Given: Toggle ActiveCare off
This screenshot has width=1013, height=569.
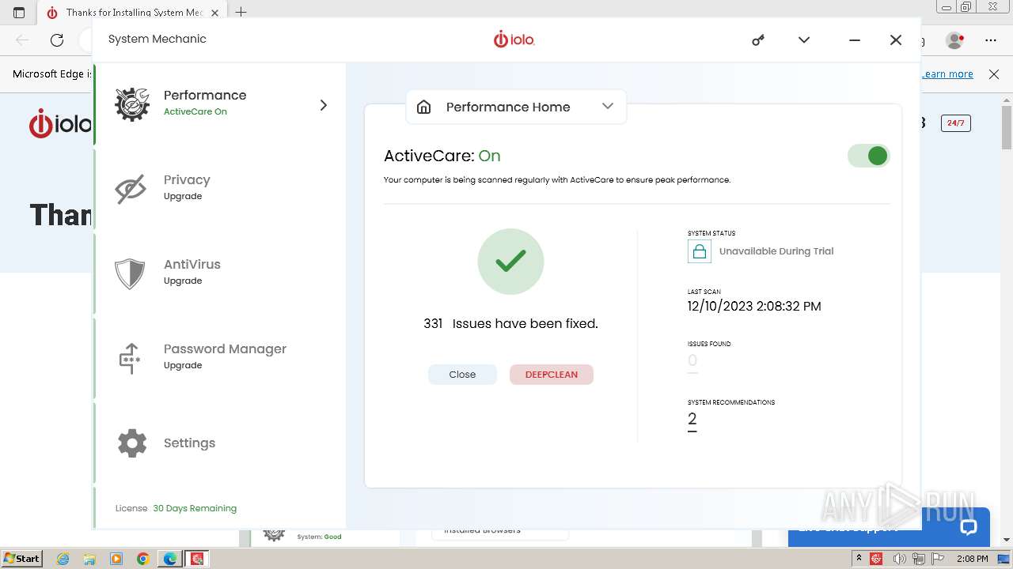Looking at the screenshot, I should click(x=869, y=156).
